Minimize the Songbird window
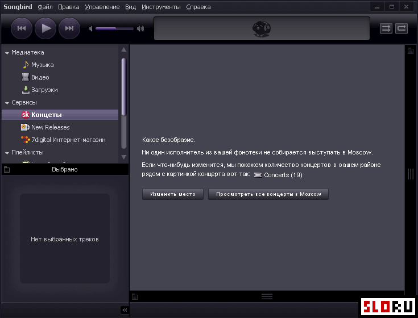The height and width of the screenshot is (318, 418). (x=377, y=7)
